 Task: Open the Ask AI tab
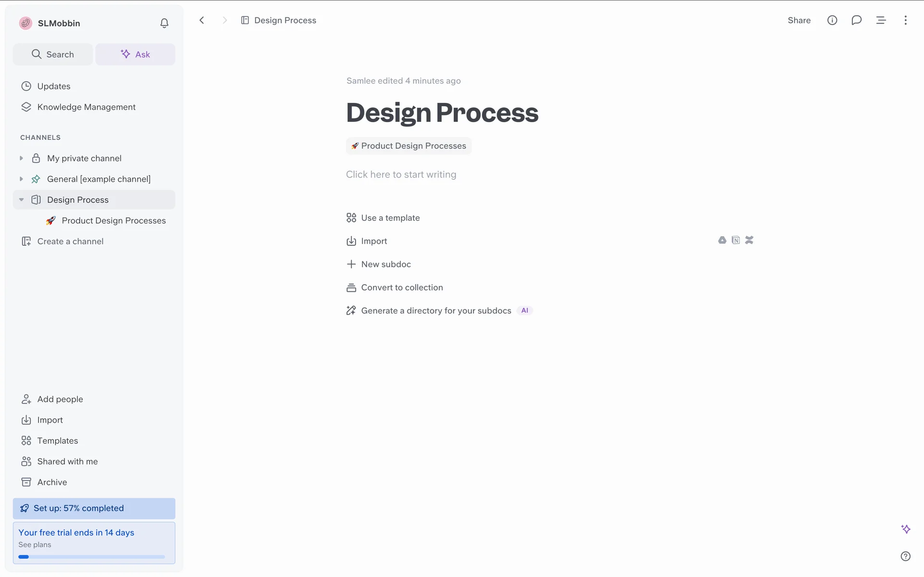tap(135, 54)
